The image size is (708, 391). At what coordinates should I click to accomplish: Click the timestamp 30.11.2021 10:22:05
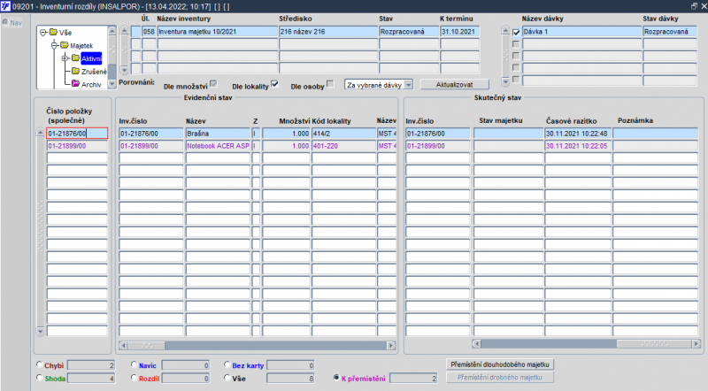point(578,146)
